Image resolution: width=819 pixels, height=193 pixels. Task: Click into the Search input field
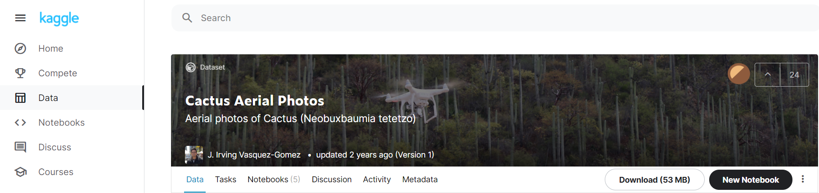click(450, 18)
